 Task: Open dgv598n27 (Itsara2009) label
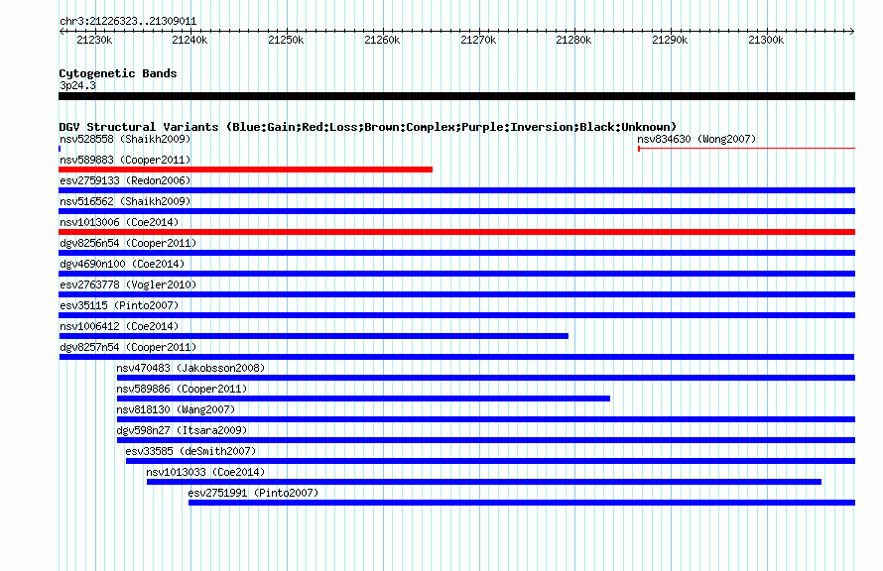182,430
